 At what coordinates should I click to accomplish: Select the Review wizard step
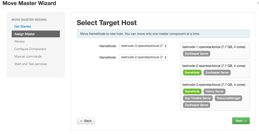pos(19,42)
